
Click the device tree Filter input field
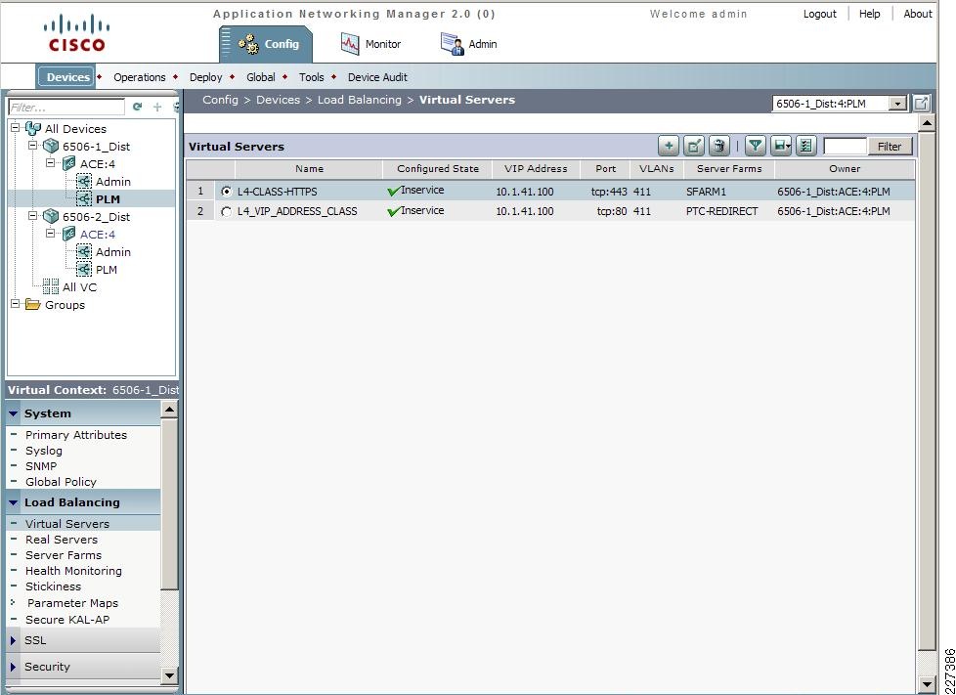pyautogui.click(x=66, y=108)
